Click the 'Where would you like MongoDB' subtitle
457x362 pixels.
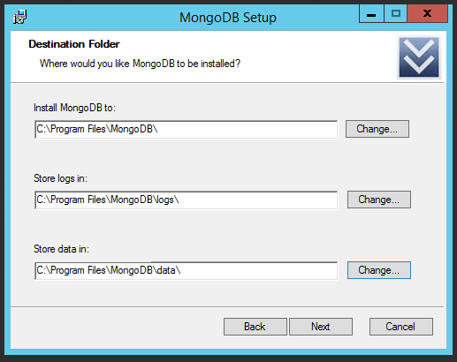click(x=140, y=64)
